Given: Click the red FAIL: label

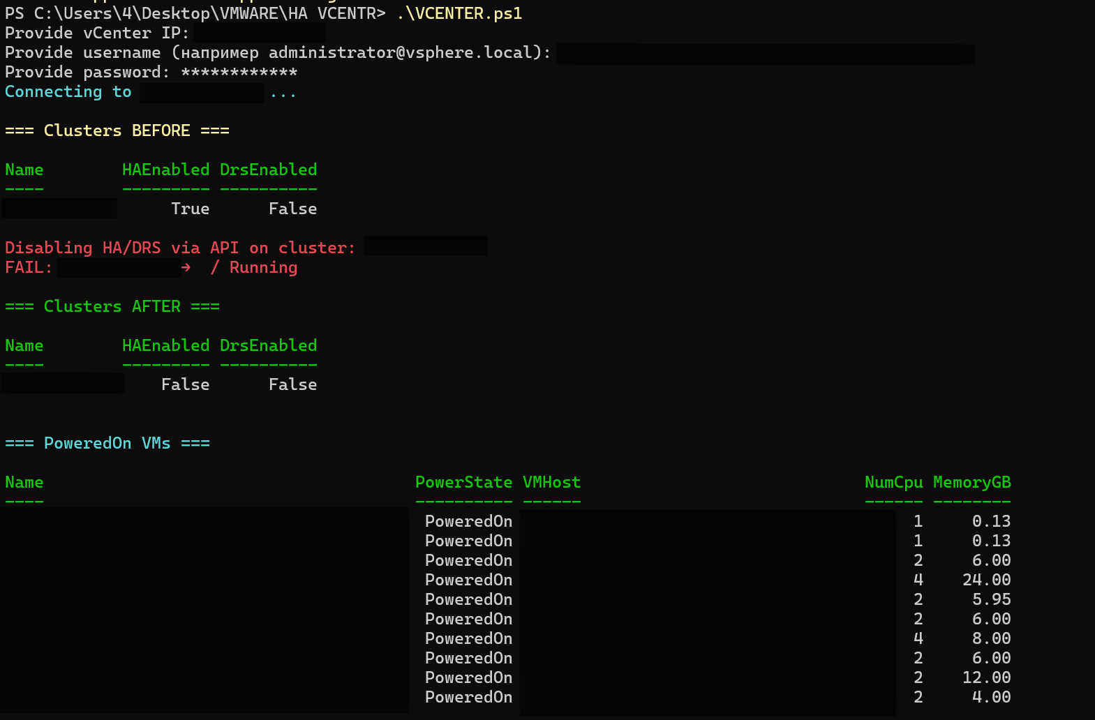Looking at the screenshot, I should point(29,268).
